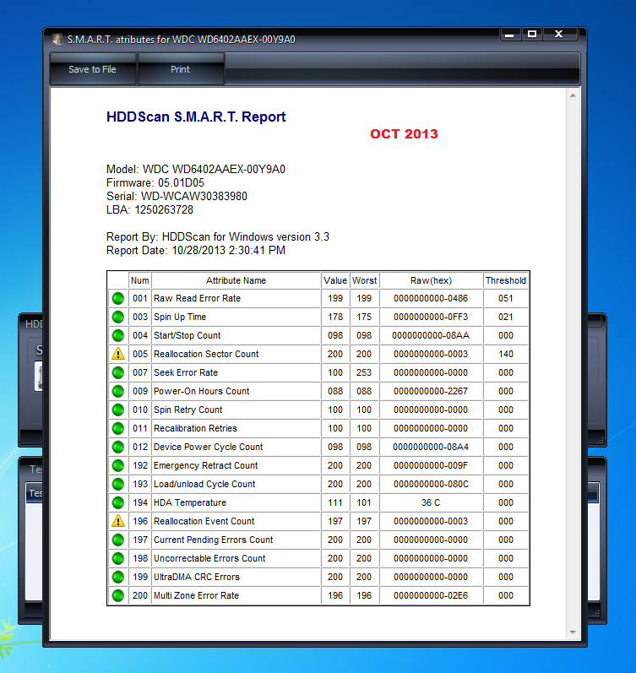Click raw value 0000000000-080C for Load/unload Cycle
Image resolution: width=636 pixels, height=673 pixels.
click(x=431, y=484)
